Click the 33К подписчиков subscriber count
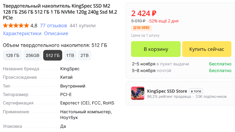Screen dimensions: 235x132 211,97
